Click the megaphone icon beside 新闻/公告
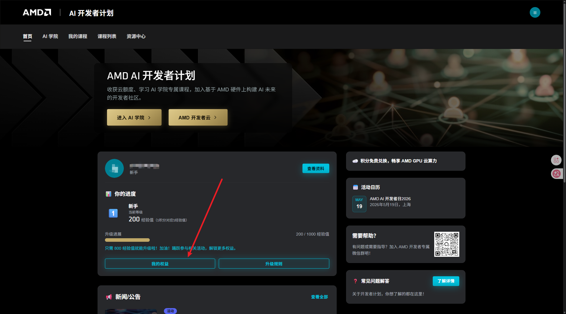The height and width of the screenshot is (314, 566). click(109, 297)
